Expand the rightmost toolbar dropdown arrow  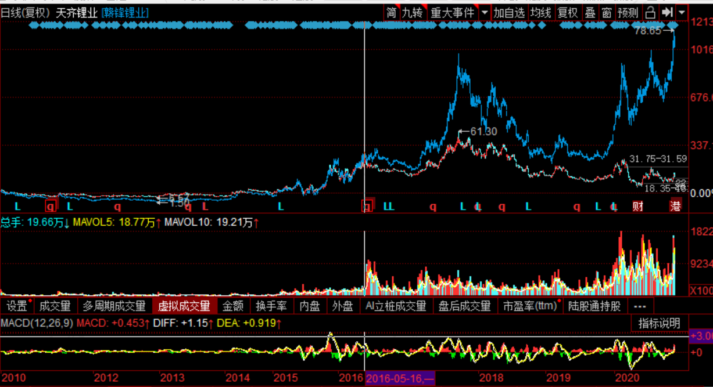(x=682, y=12)
